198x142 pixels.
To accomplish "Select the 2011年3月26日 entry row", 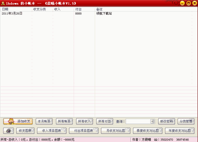I will [x=99, y=14].
